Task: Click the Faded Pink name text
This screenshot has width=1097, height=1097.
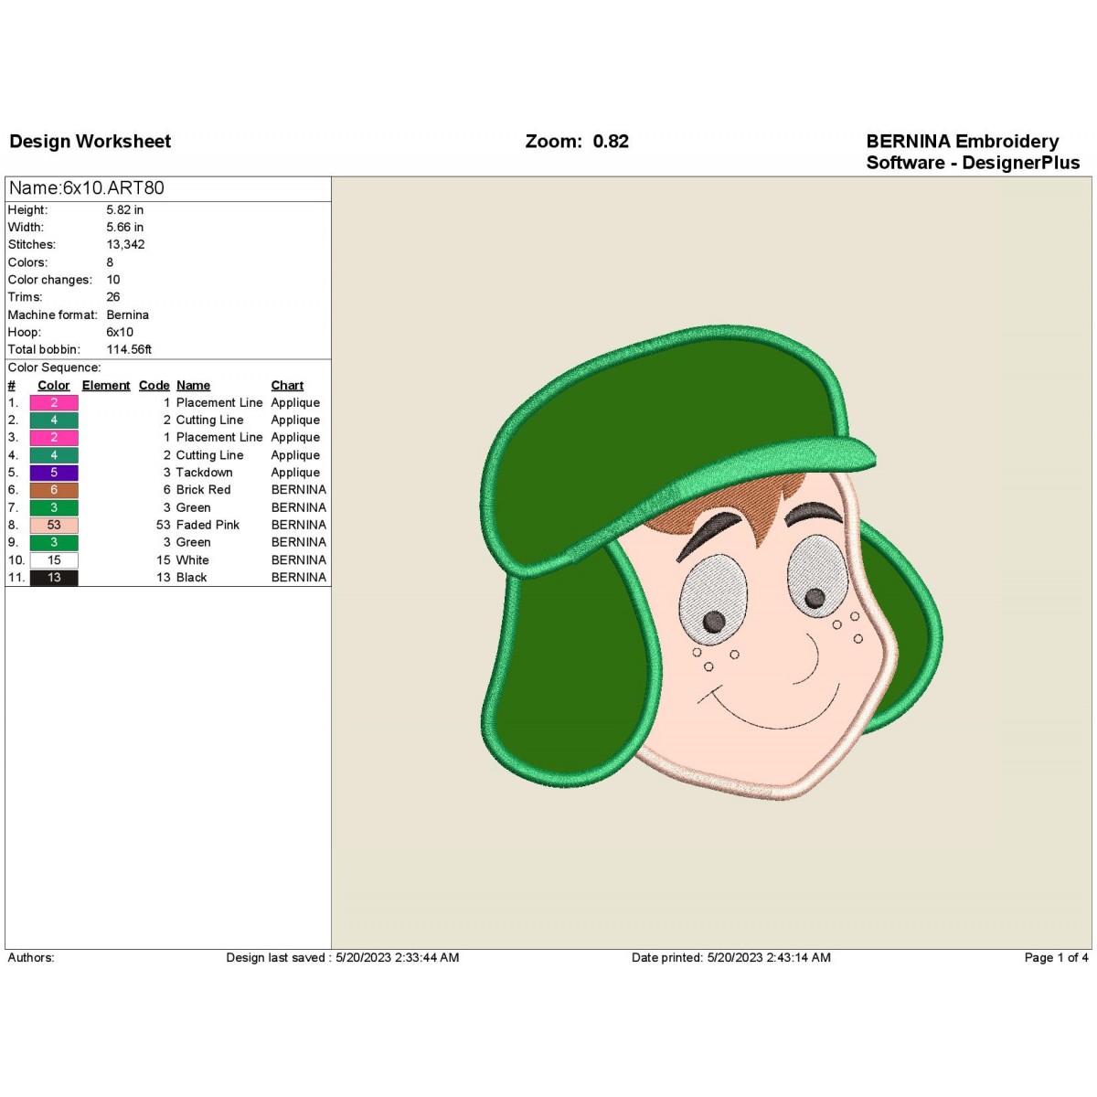Action: [208, 525]
